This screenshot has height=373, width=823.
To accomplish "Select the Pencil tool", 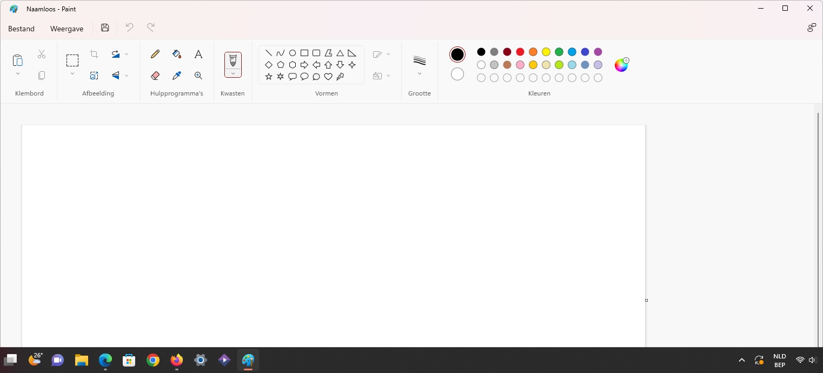I will pyautogui.click(x=155, y=54).
